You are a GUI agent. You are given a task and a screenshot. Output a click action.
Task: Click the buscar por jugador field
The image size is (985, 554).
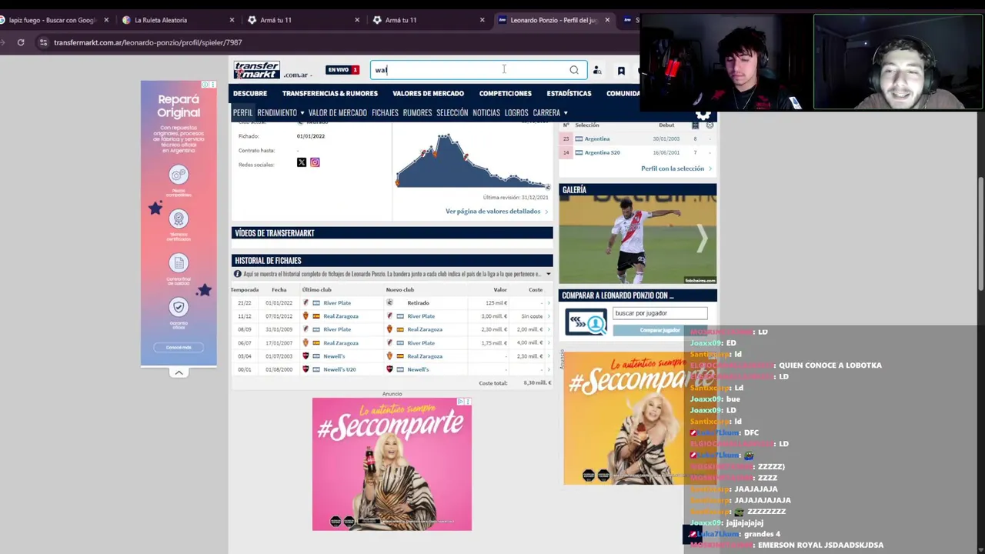pos(659,313)
